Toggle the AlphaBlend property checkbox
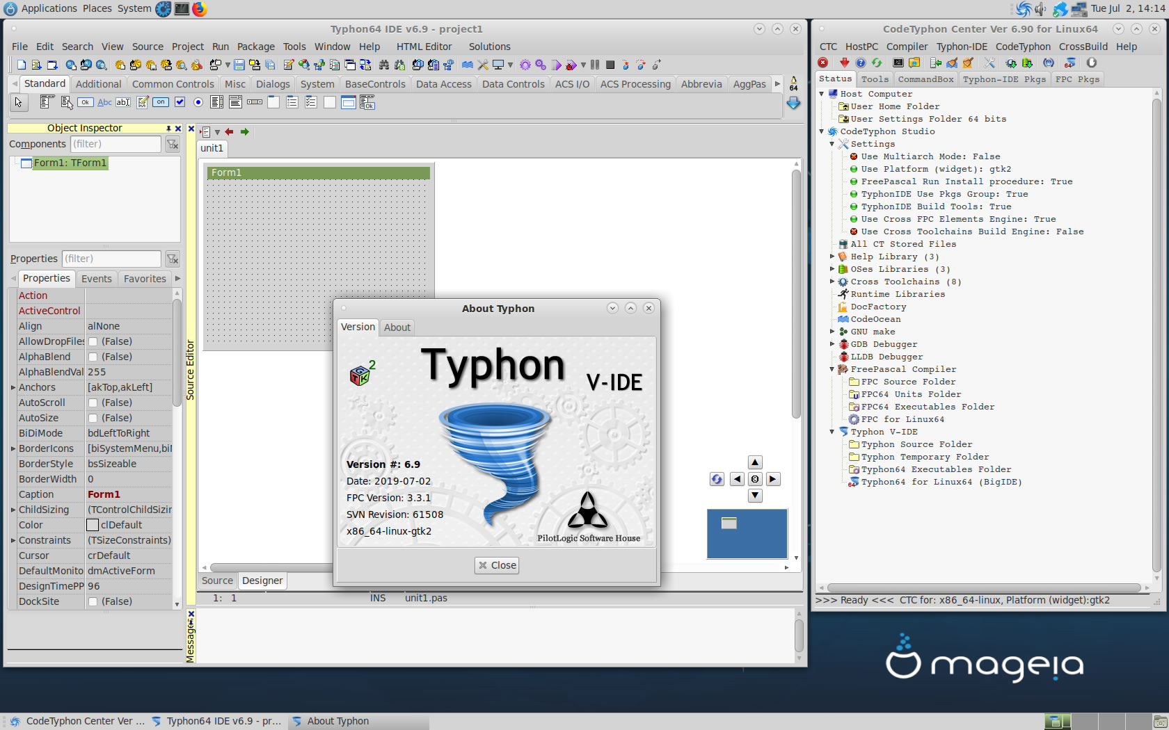This screenshot has width=1169, height=730. point(93,357)
